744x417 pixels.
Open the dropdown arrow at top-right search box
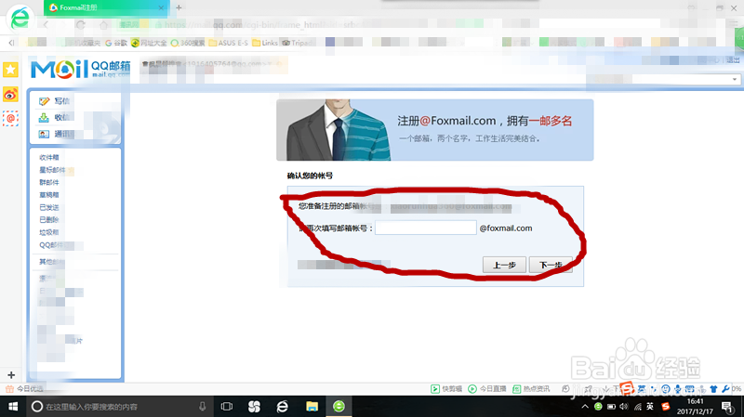735,79
